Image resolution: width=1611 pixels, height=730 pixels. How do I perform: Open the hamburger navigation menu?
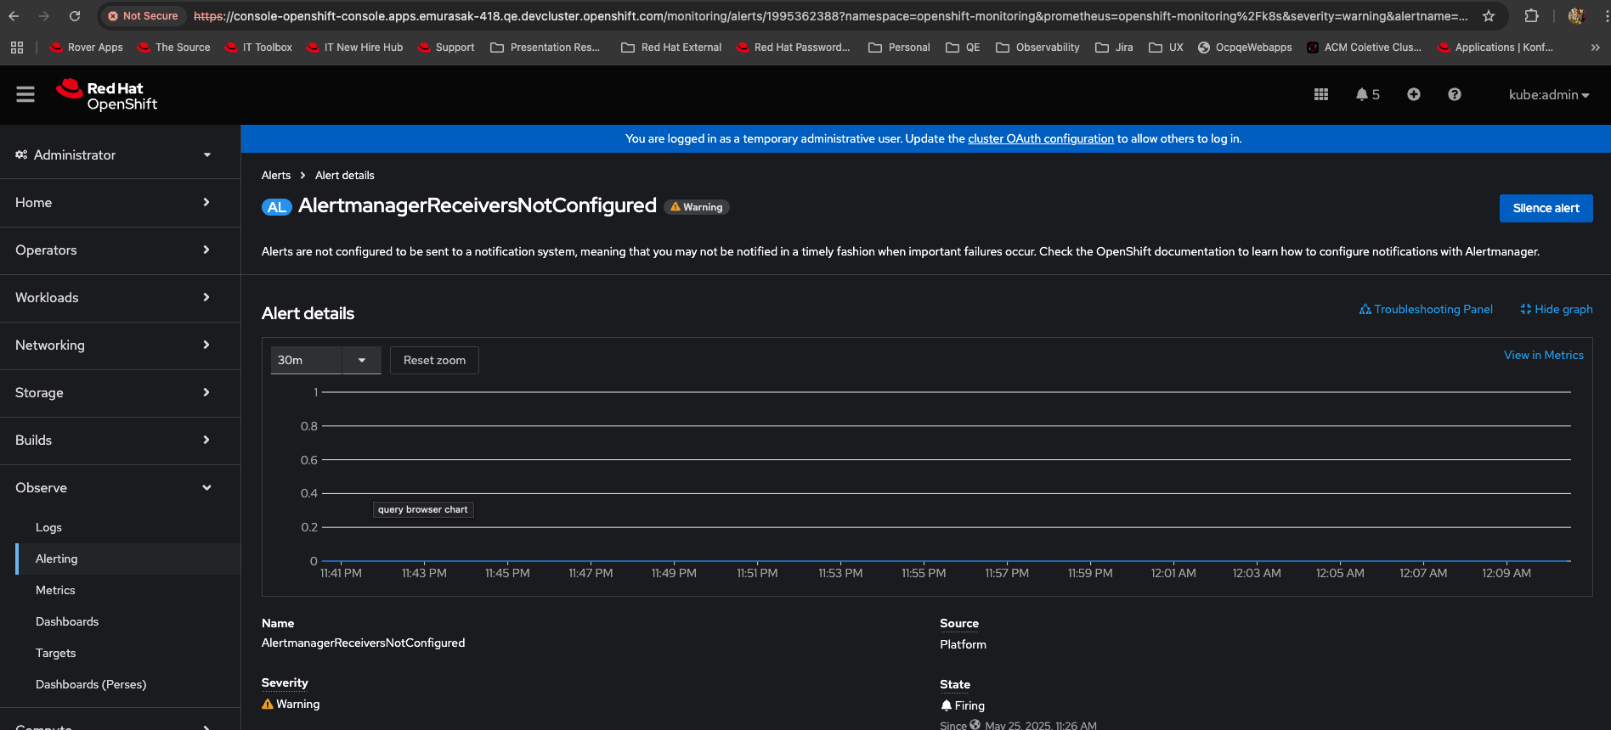point(25,94)
